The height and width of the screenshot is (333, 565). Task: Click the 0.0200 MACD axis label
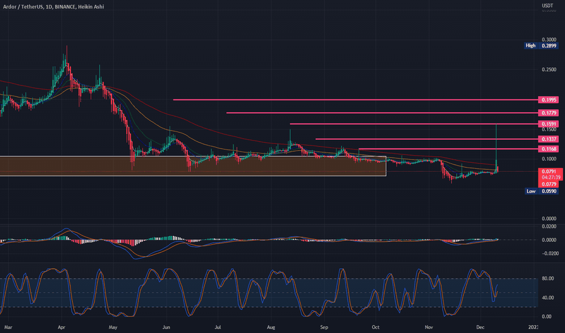[x=549, y=226]
